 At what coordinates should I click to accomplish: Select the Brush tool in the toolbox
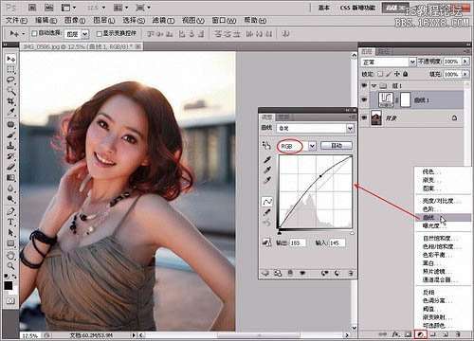click(x=10, y=135)
